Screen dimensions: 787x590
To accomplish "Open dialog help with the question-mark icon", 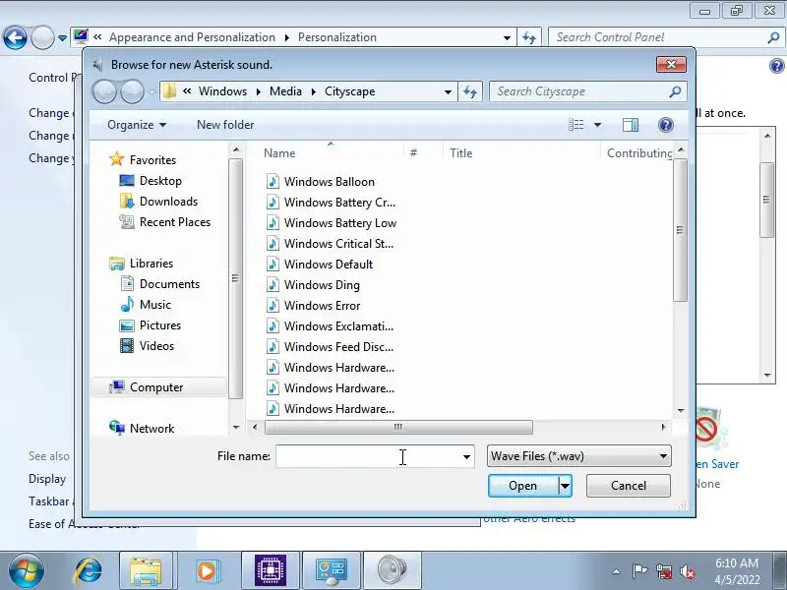I will [666, 125].
